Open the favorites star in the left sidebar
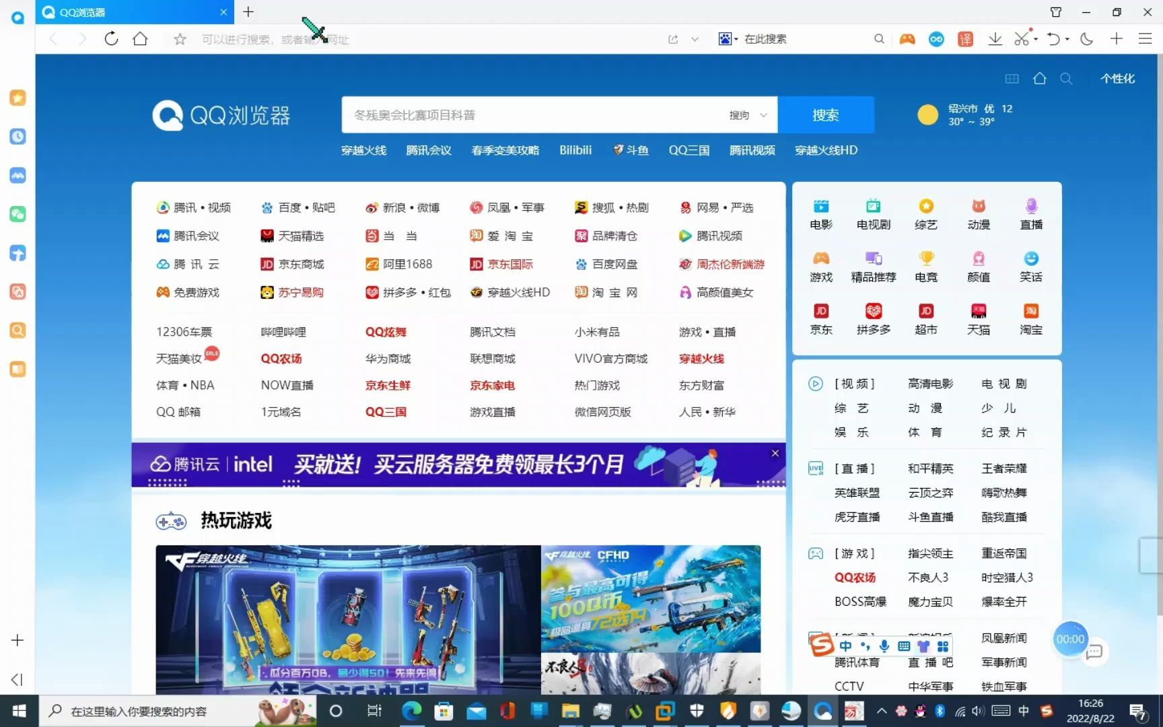The image size is (1163, 727). pos(18,98)
